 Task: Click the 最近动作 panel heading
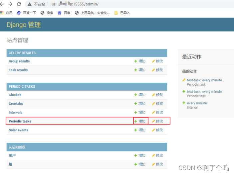192,57
